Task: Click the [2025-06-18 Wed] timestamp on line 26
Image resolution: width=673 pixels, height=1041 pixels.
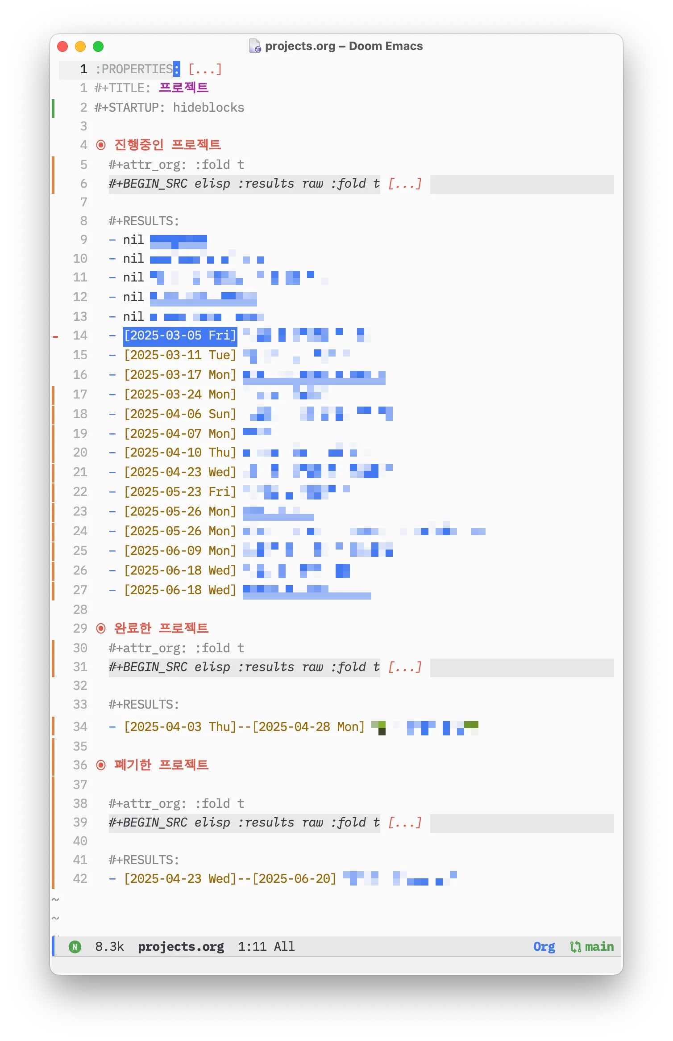Action: pos(180,571)
